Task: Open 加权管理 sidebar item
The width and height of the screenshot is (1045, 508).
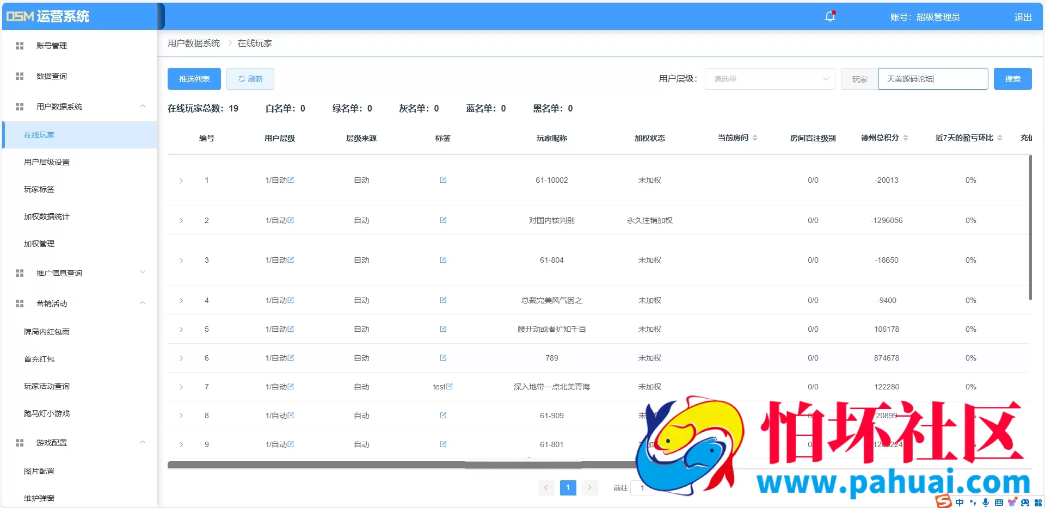Action: [39, 244]
